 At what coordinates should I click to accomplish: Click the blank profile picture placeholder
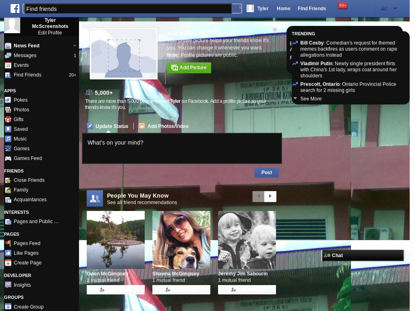[x=124, y=53]
